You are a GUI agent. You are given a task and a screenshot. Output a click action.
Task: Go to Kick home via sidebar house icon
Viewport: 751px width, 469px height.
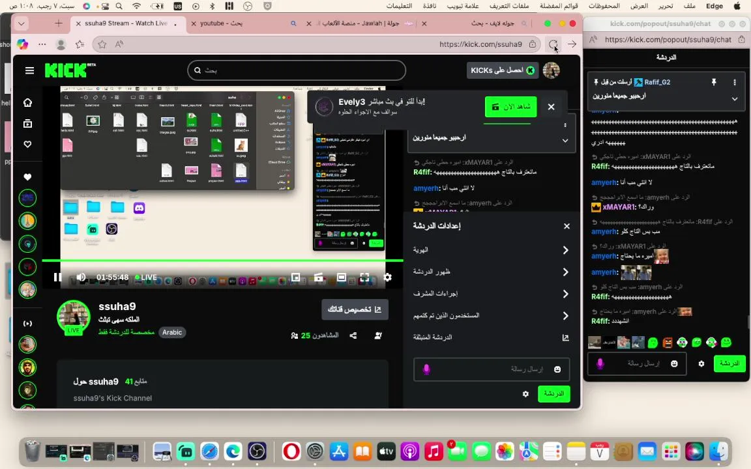[x=28, y=102]
